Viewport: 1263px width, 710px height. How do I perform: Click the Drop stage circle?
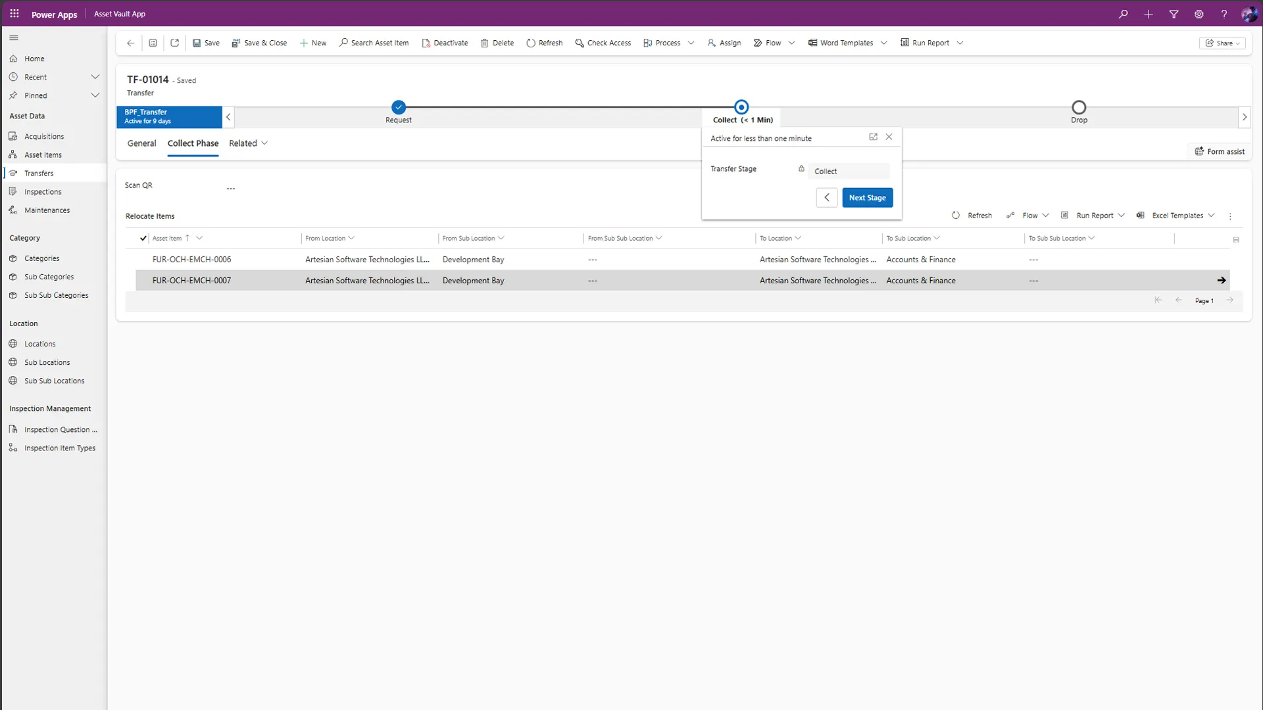(x=1079, y=107)
